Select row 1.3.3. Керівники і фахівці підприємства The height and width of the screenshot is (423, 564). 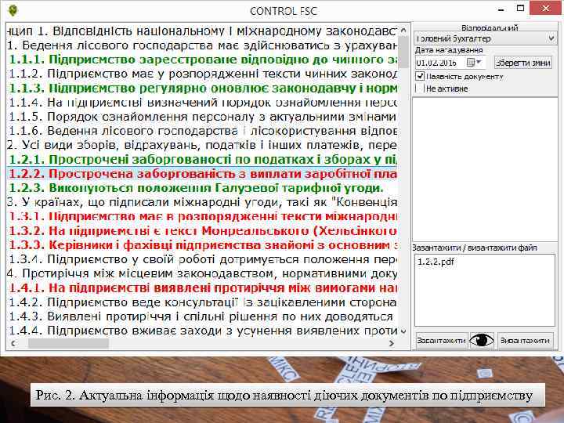coord(202,245)
